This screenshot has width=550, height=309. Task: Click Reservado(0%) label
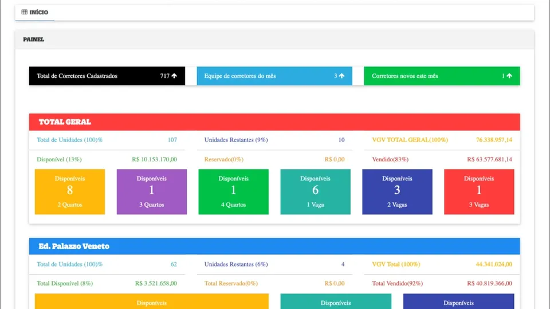pos(224,160)
